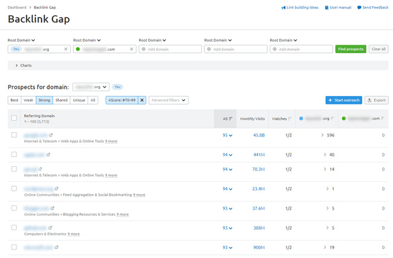The height and width of the screenshot is (258, 393).
Task: Sort by the AS column icon
Action: [x=230, y=119]
